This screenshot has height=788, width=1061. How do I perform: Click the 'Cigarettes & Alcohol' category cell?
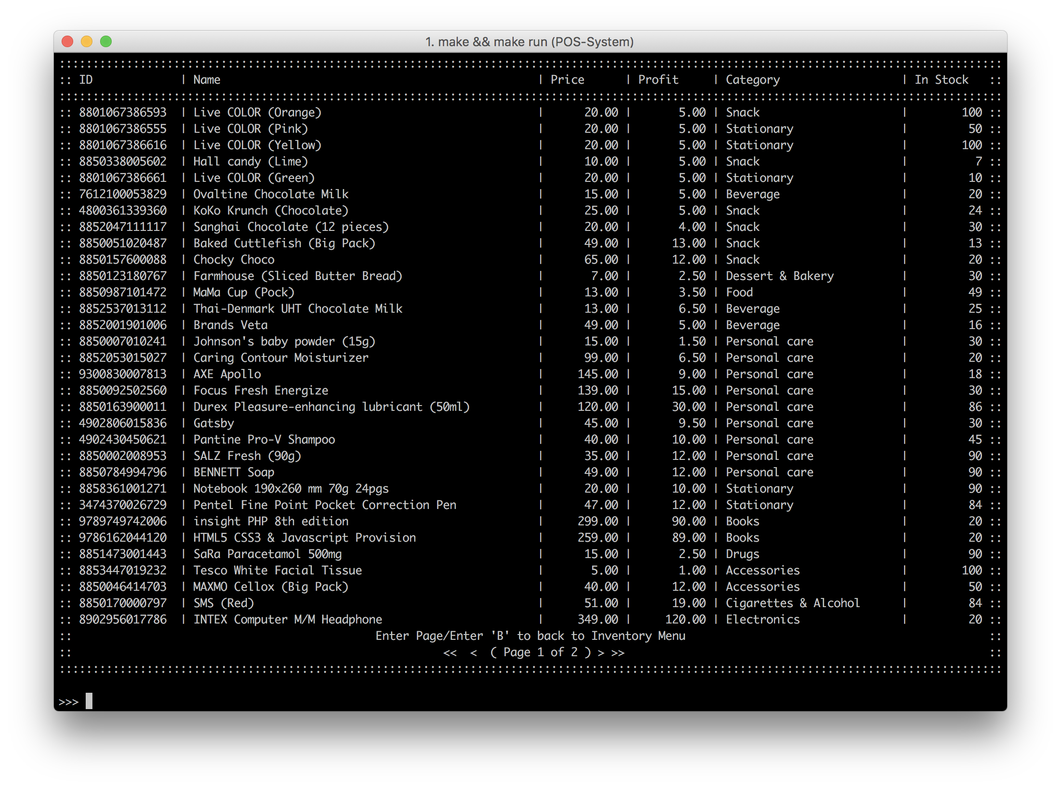coord(793,603)
